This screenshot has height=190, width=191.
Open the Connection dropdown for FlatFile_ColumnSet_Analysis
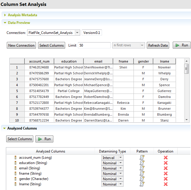click(x=77, y=33)
